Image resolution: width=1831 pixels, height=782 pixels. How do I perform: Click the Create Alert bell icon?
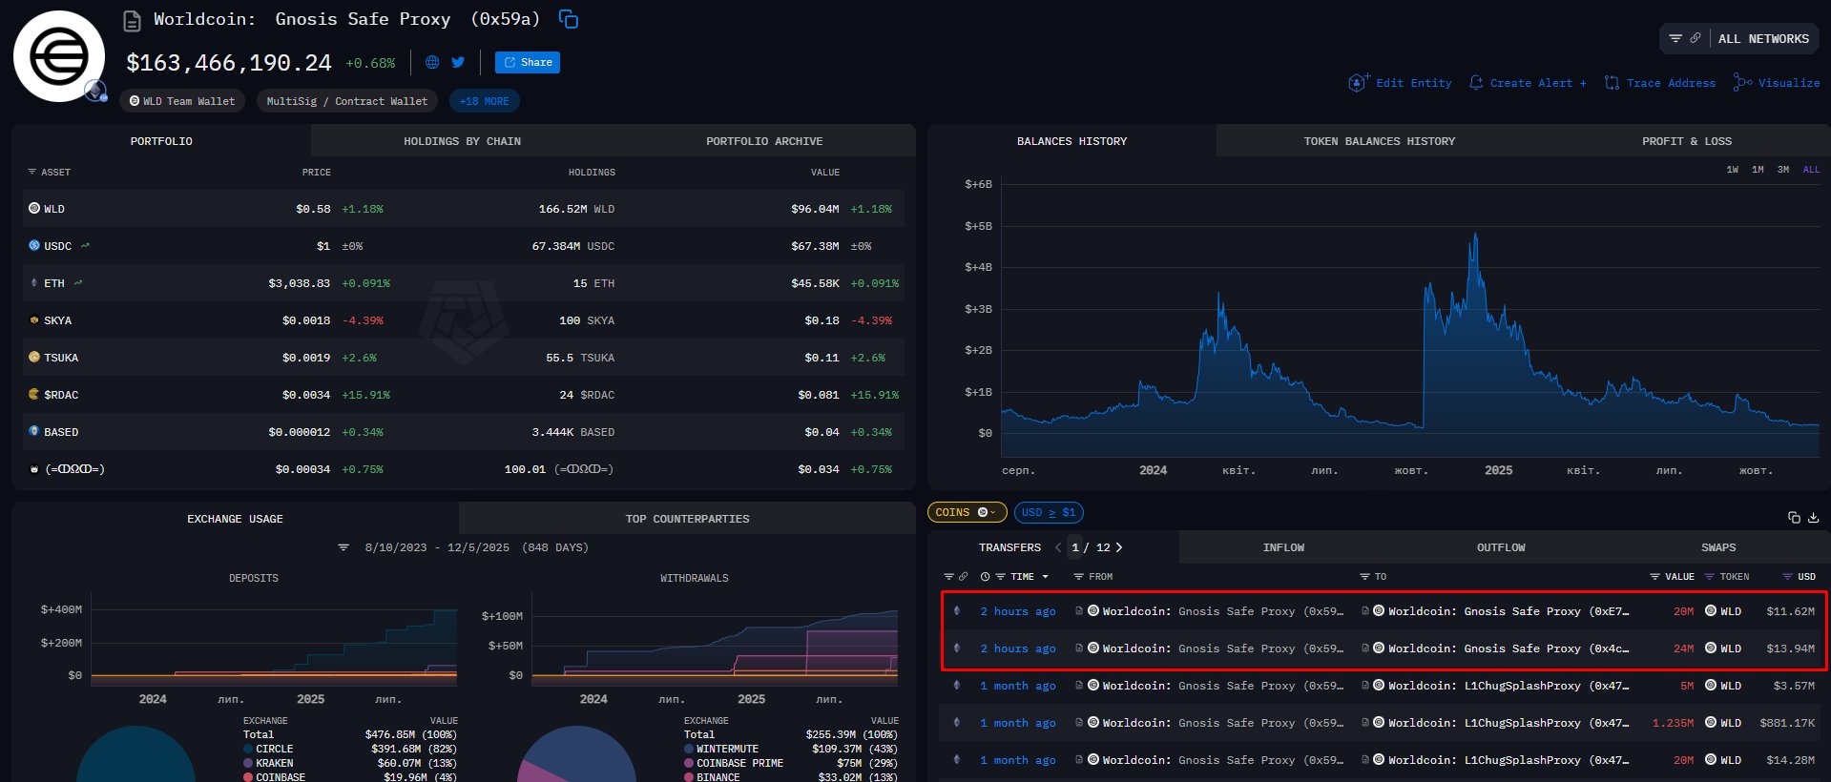(1476, 83)
